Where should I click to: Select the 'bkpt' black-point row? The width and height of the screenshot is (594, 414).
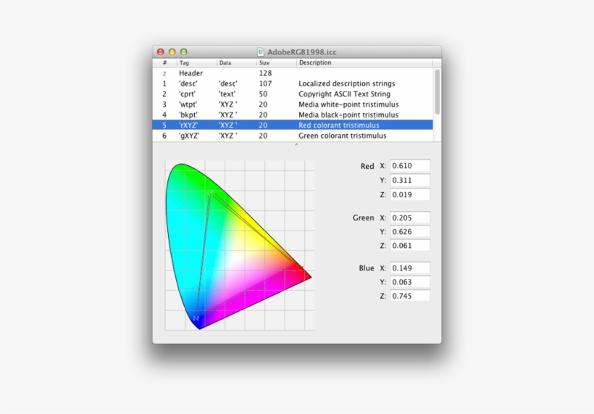(293, 115)
